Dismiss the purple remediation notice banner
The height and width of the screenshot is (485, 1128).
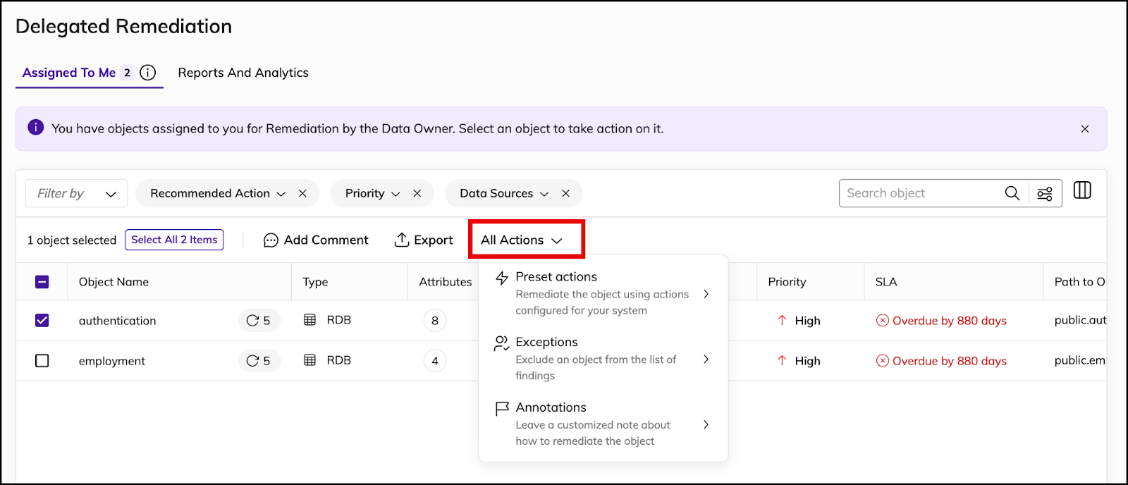coord(1085,129)
